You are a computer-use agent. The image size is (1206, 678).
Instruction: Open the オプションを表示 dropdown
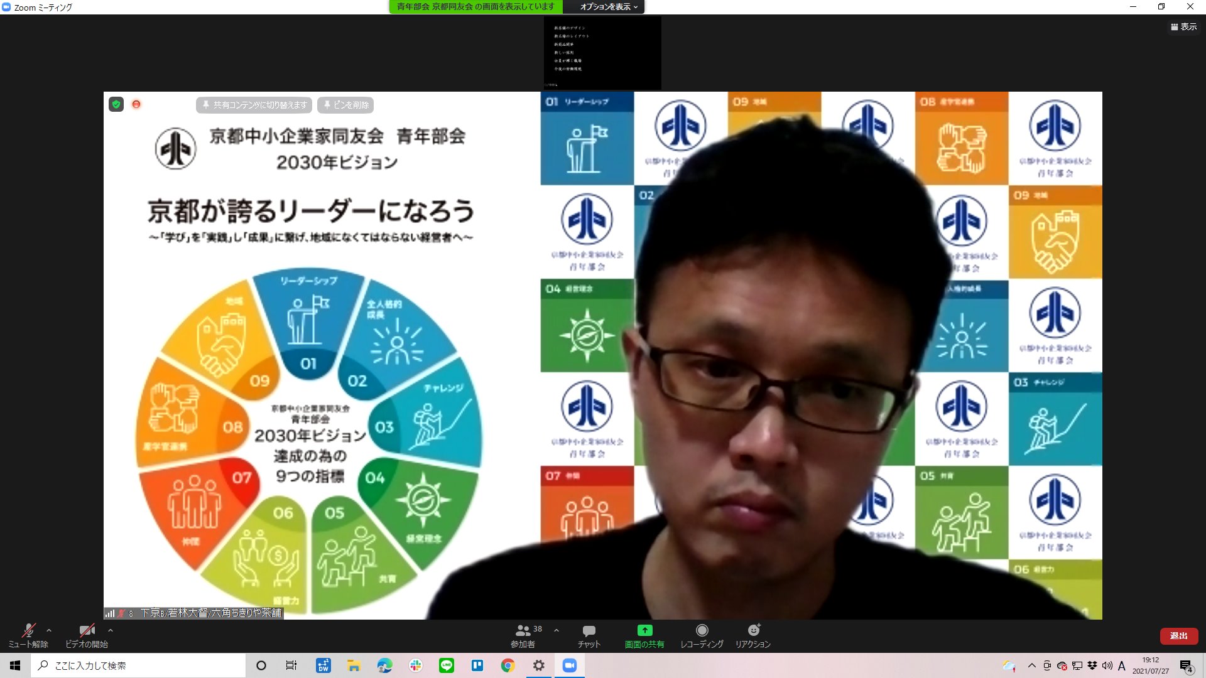pyautogui.click(x=609, y=7)
